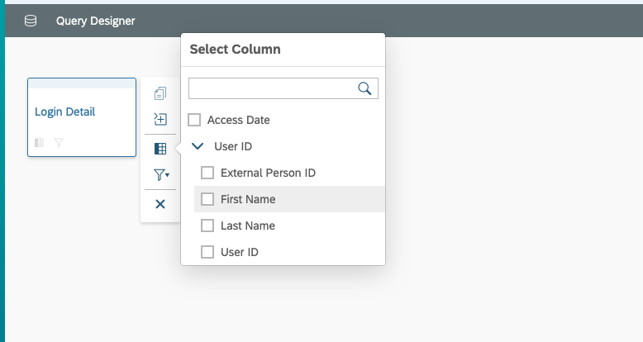This screenshot has height=342, width=643.
Task: Click the add join table icon
Action: [160, 119]
